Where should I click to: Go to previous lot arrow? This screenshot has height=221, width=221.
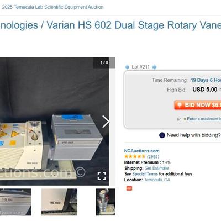coord(127,67)
